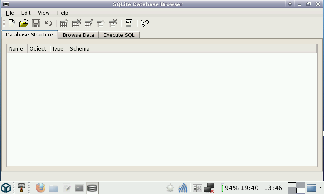The width and height of the screenshot is (324, 194).
Task: Open the taskbar start menu cube icon
Action: (x=6, y=188)
